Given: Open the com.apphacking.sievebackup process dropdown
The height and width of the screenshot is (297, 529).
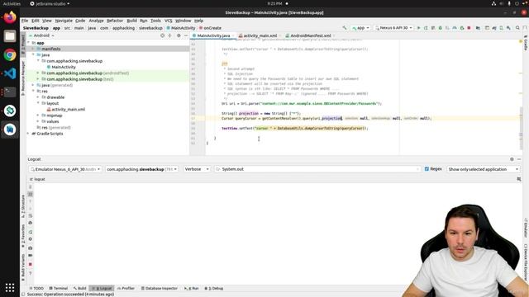Looking at the screenshot, I should pyautogui.click(x=141, y=169).
